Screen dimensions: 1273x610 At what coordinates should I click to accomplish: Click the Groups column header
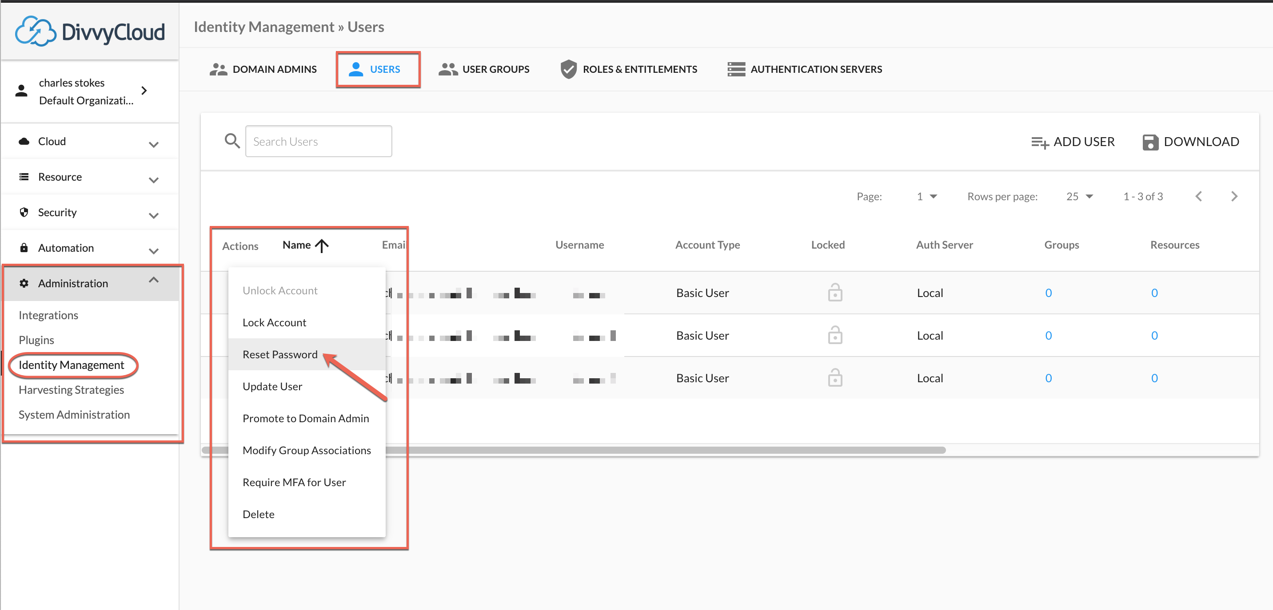(1061, 245)
